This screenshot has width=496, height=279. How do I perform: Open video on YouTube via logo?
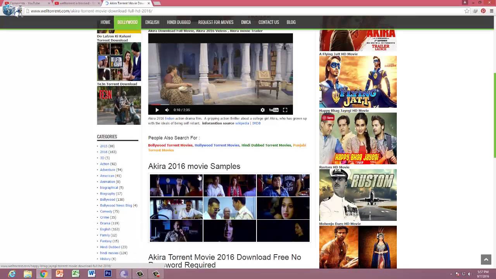pyautogui.click(x=274, y=110)
